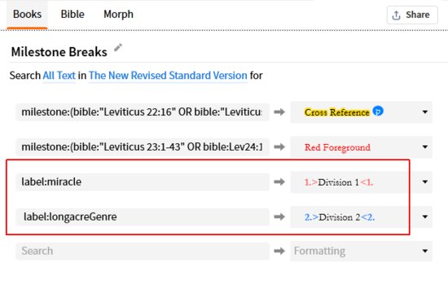
Task: Click the pencil edit icon beside Milestone Breaks
Action: [118, 48]
